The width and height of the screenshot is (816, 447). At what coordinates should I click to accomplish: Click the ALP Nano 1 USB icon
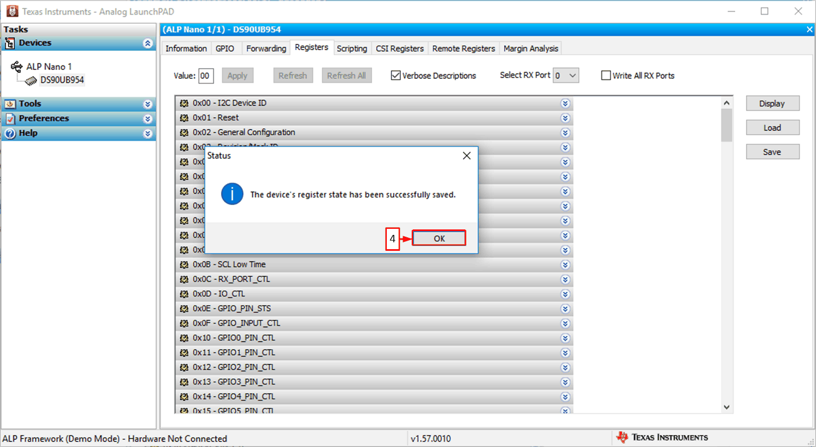click(16, 67)
